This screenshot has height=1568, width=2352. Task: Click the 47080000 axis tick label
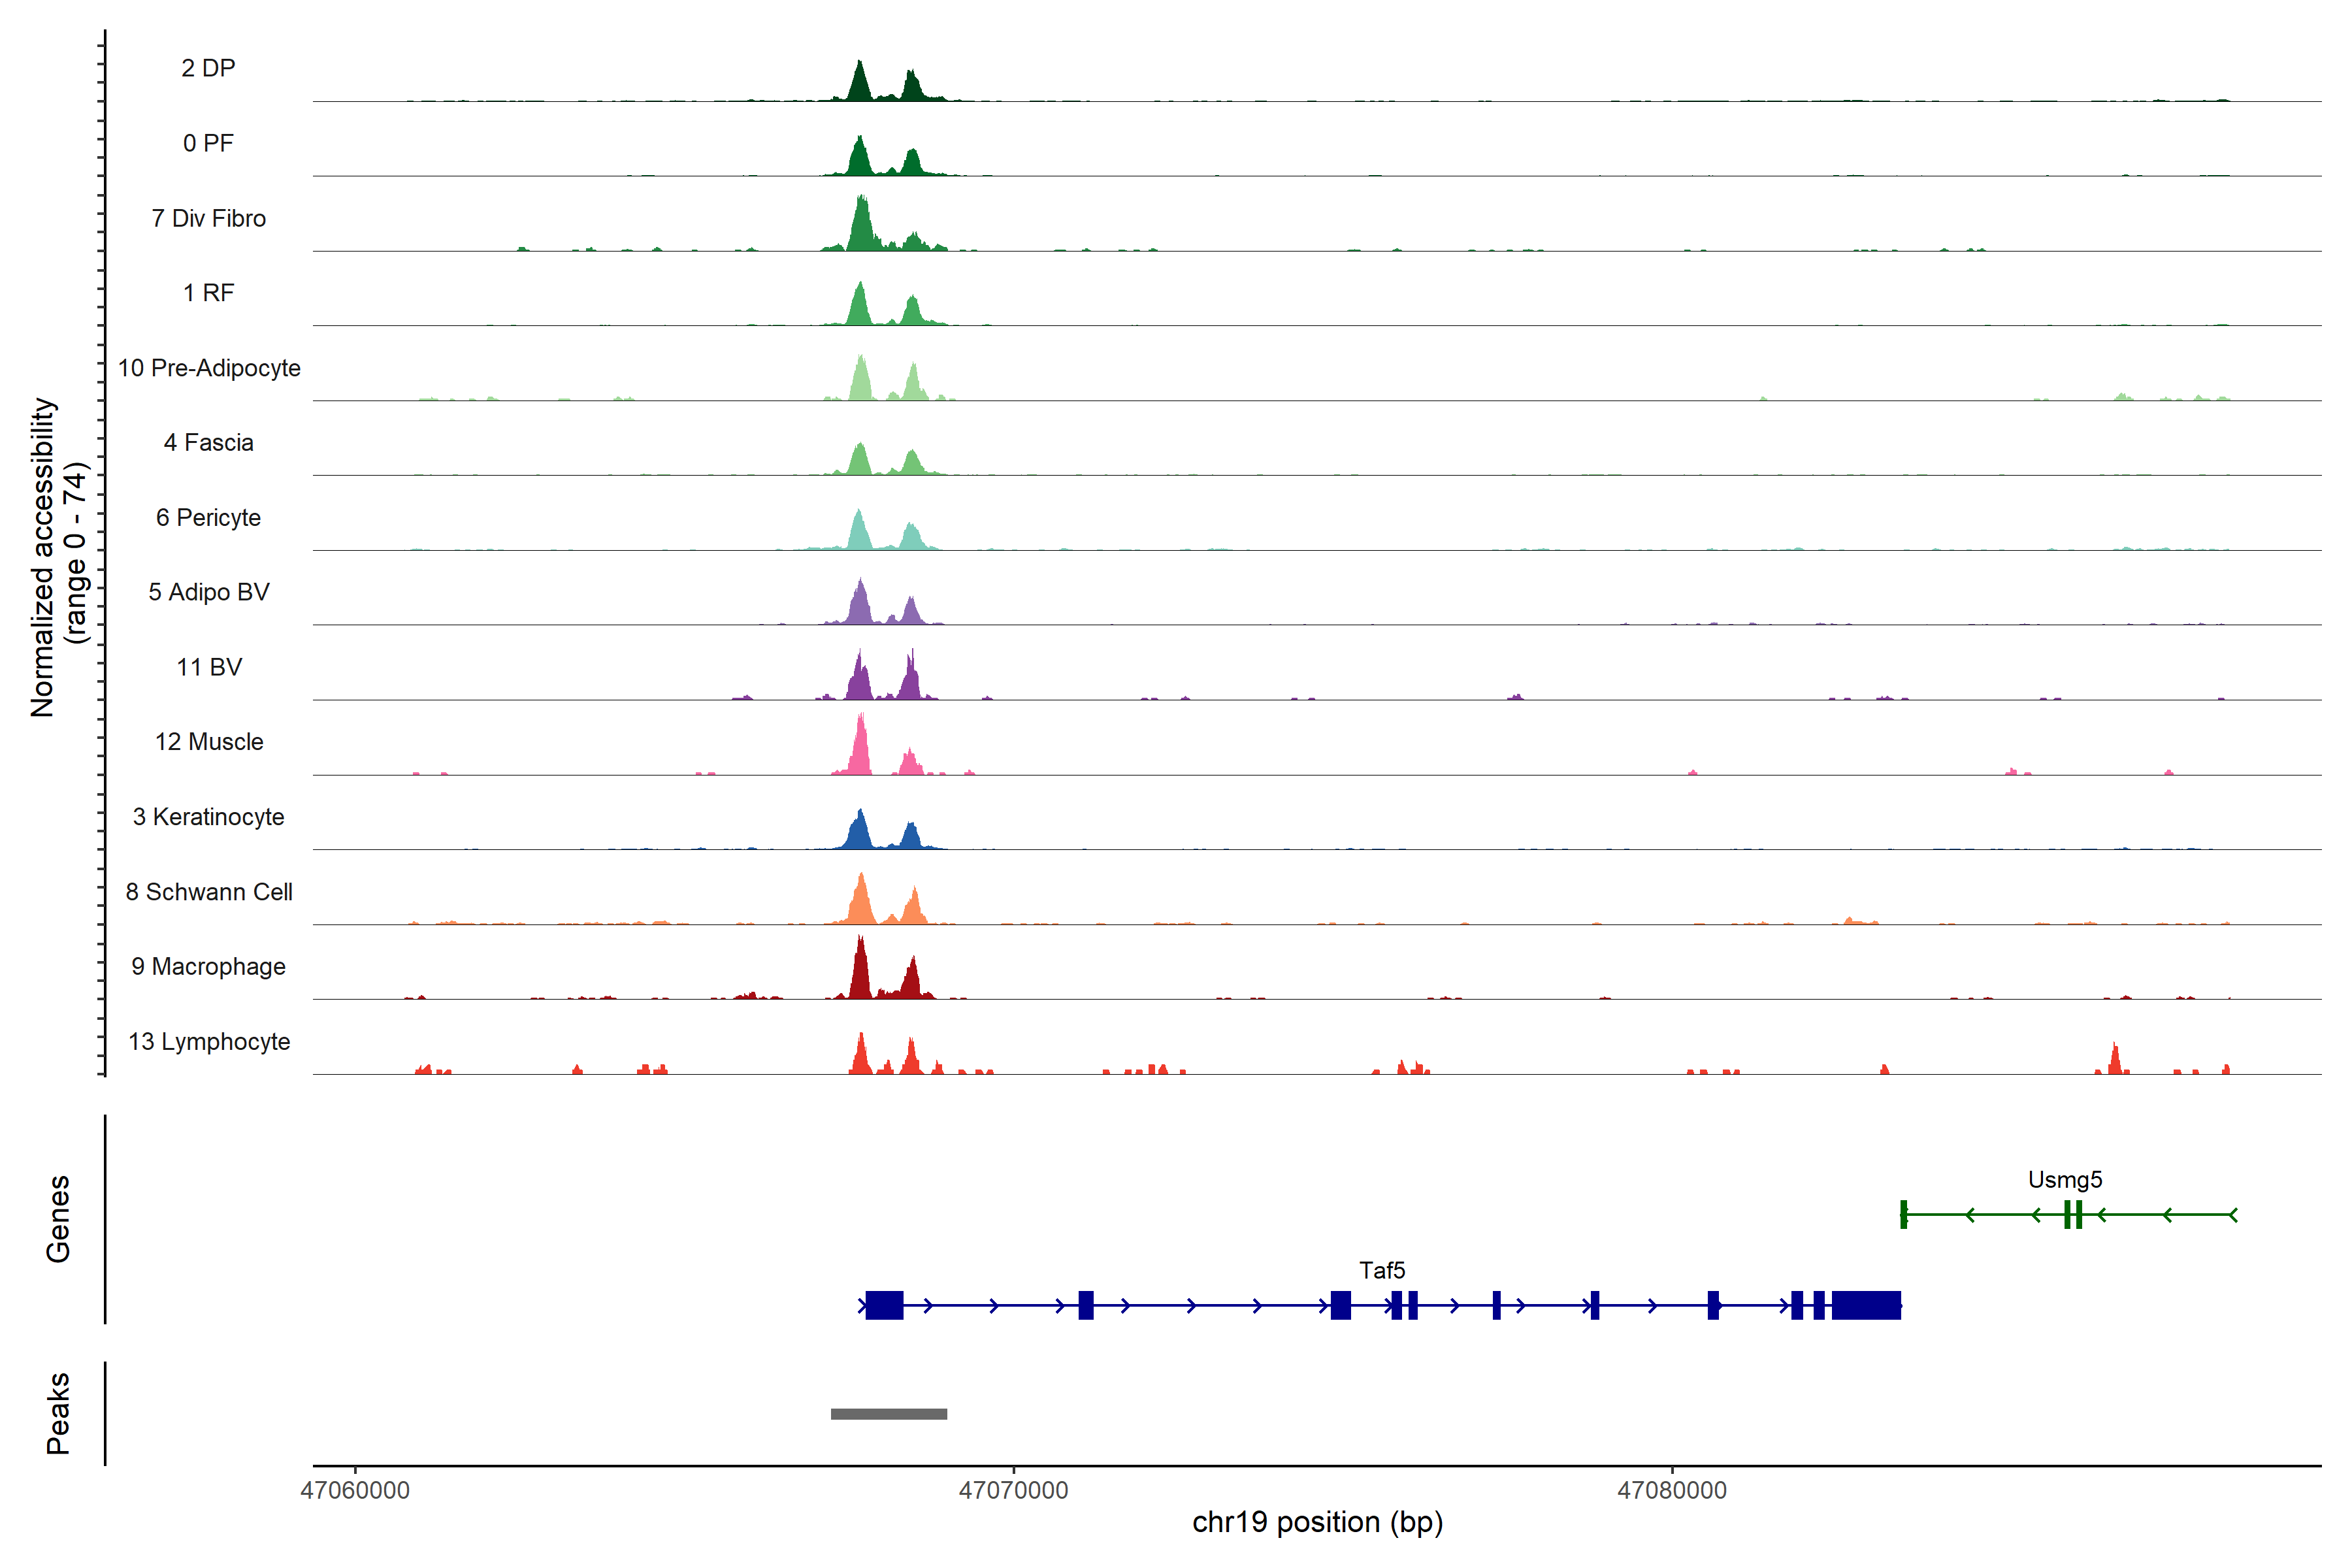pyautogui.click(x=1672, y=1490)
